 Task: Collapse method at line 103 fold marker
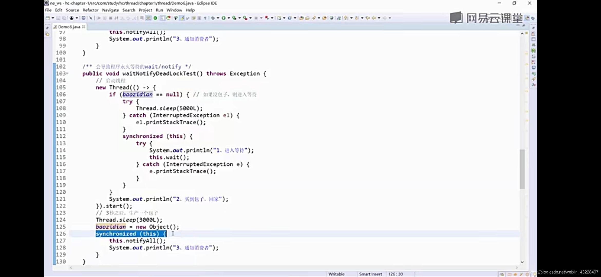67,74
